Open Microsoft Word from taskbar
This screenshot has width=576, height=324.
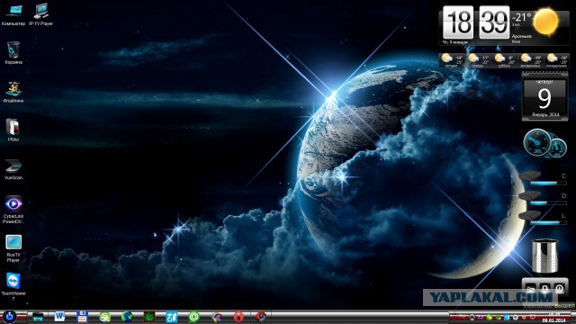coord(59,316)
